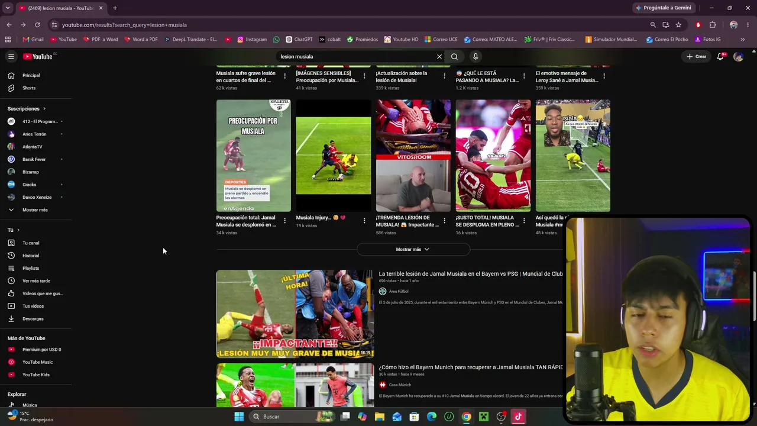Open the VITOSROOM Short thumbnail

point(413,156)
